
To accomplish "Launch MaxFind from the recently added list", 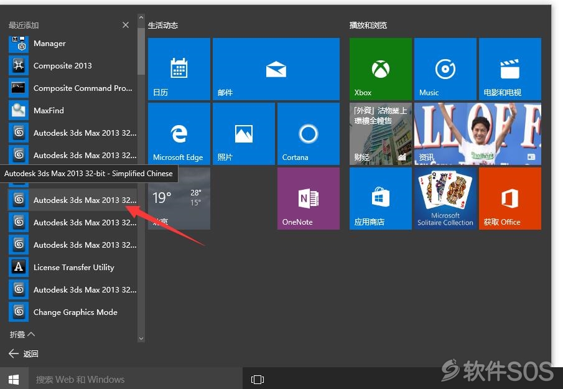I will 72,111.
